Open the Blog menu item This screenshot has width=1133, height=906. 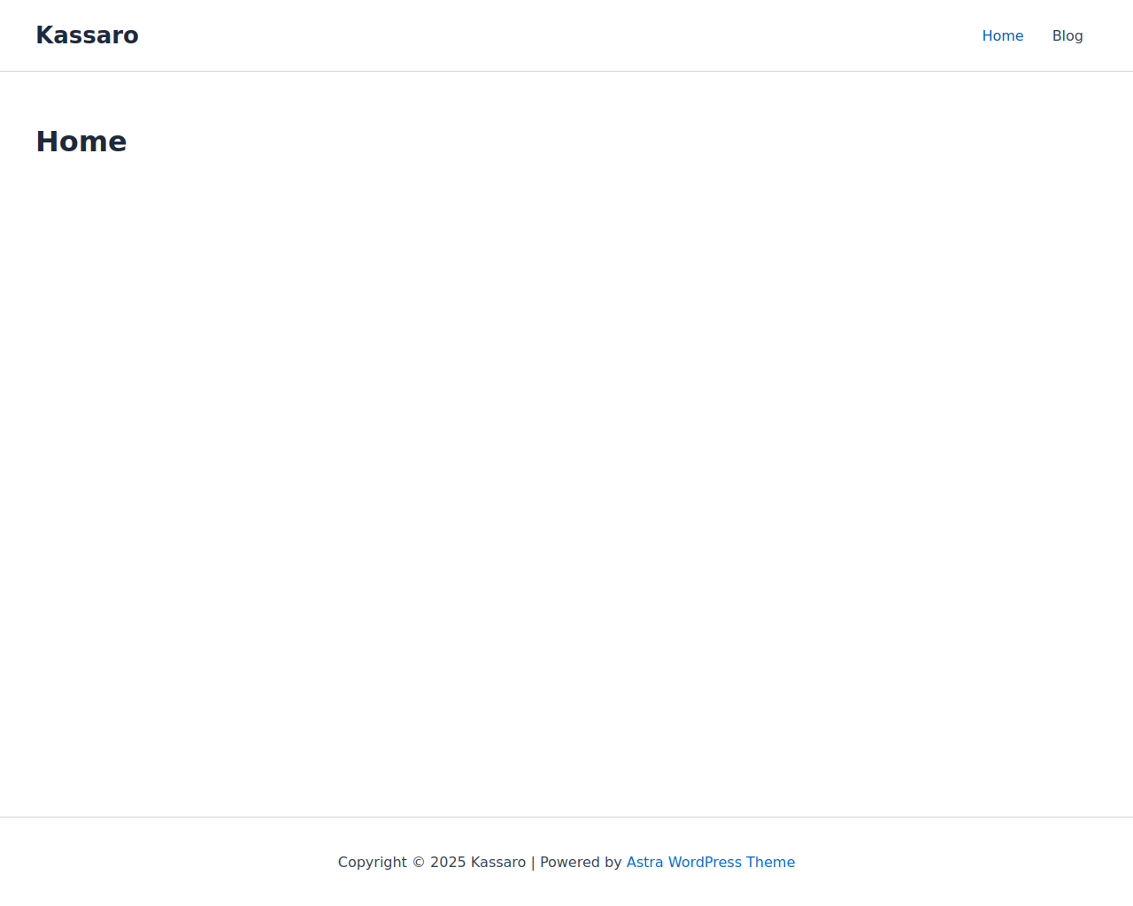pos(1067,35)
